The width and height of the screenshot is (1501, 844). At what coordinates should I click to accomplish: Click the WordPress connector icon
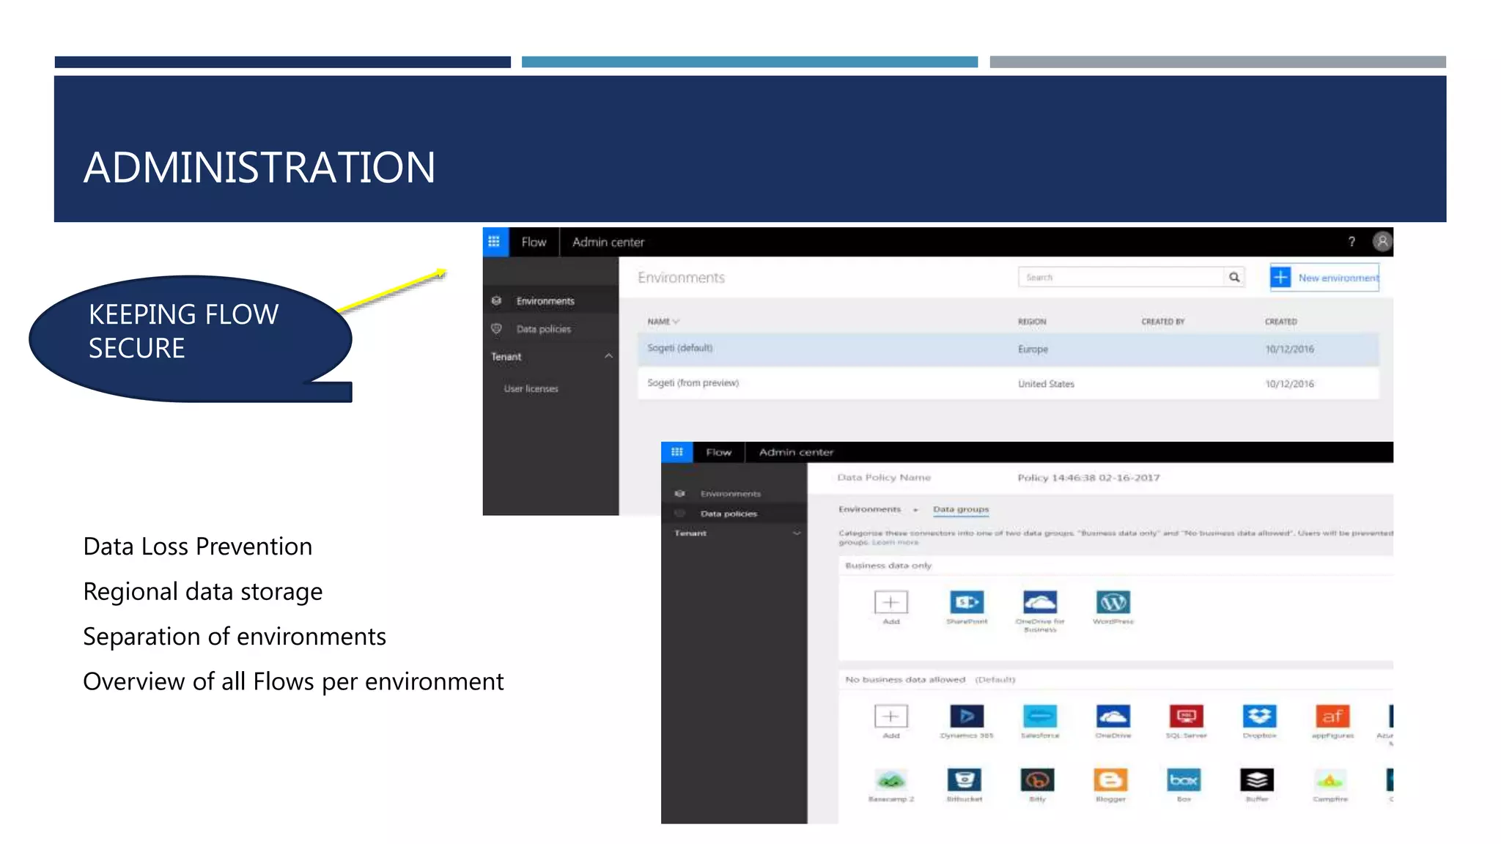point(1113,602)
